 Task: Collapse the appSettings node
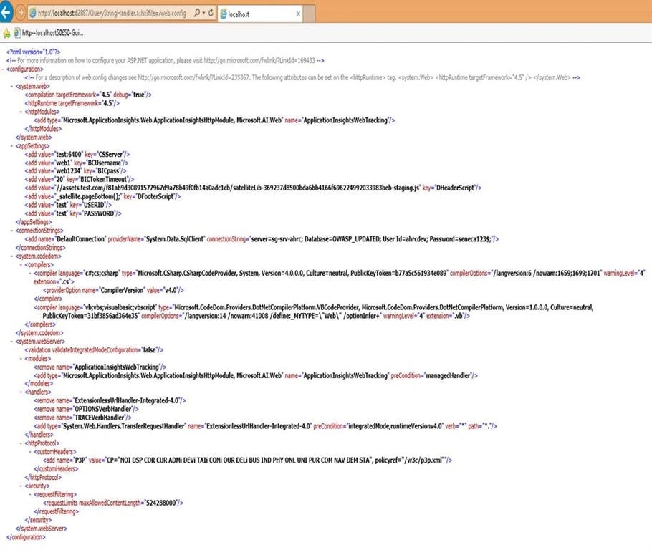(x=12, y=145)
